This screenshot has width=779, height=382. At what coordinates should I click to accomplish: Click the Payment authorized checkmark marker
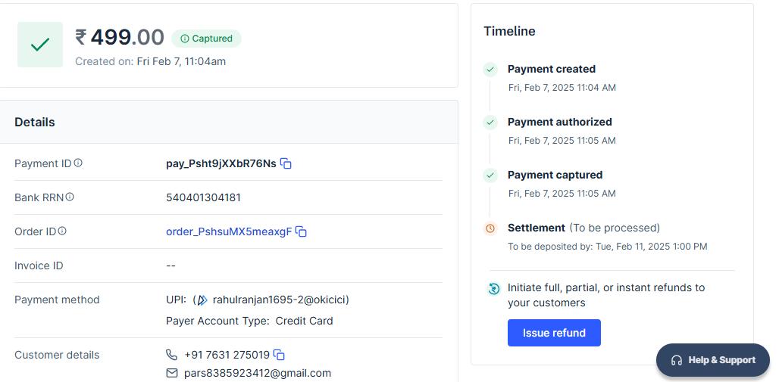point(490,122)
